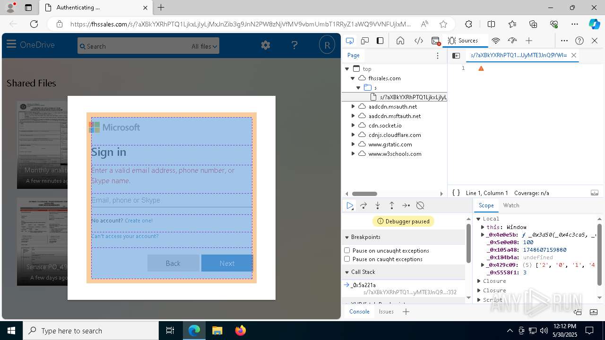Open the OneDrive hamburger menu
The height and width of the screenshot is (340, 605).
[x=11, y=45]
